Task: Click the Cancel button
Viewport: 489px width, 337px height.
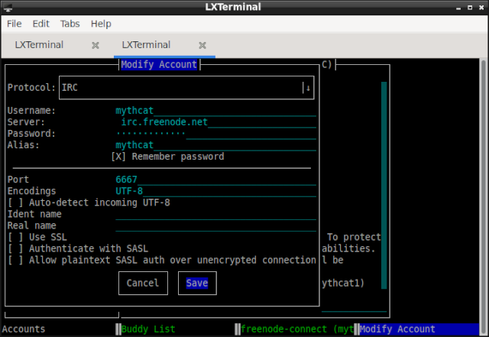Action: coord(143,283)
